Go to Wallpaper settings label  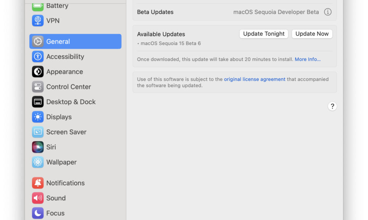[61, 162]
